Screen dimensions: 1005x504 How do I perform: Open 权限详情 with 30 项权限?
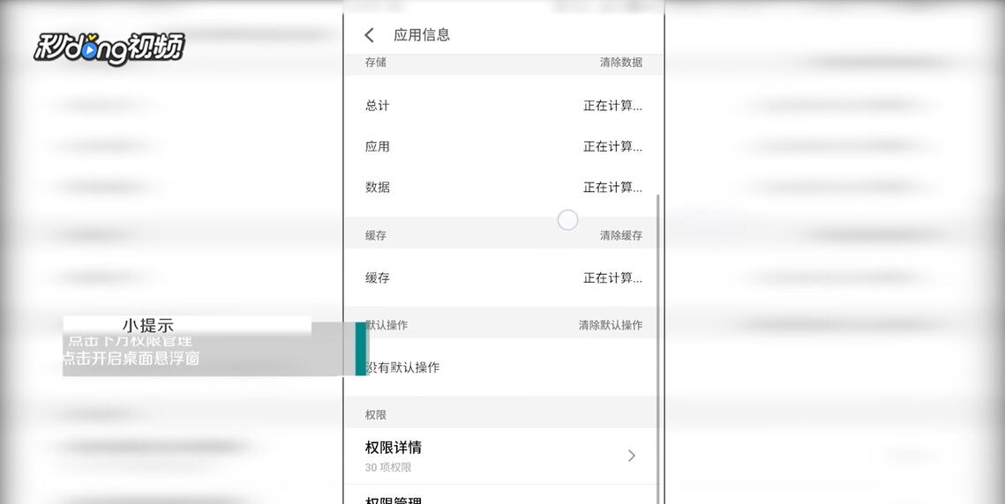pyautogui.click(x=503, y=456)
